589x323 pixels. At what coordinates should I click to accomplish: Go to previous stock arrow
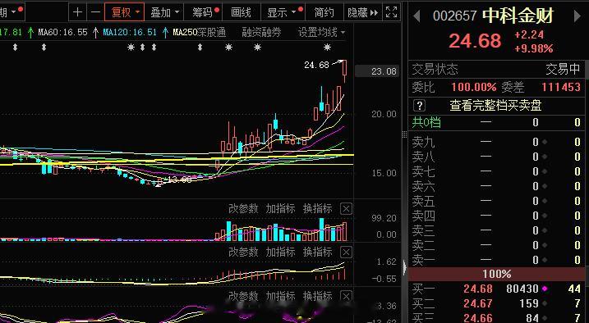click(x=416, y=16)
